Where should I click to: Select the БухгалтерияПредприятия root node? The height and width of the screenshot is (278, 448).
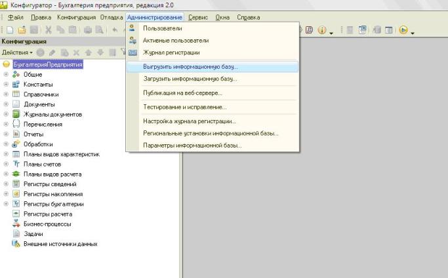[x=48, y=64]
